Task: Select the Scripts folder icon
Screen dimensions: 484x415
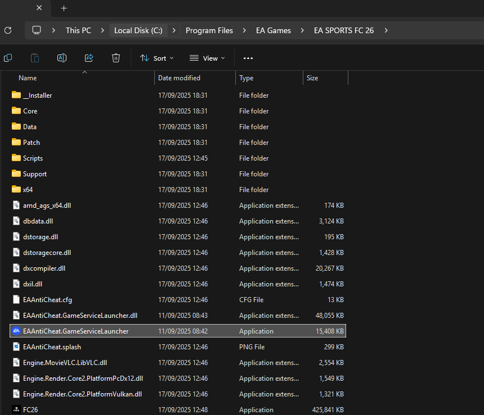Action: pyautogui.click(x=16, y=158)
